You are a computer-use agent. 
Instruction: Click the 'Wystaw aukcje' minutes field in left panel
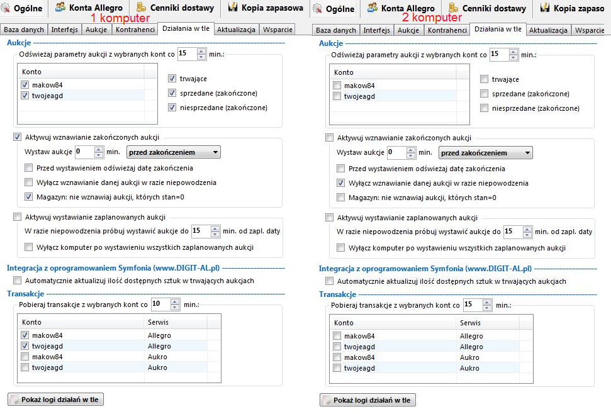(x=84, y=152)
